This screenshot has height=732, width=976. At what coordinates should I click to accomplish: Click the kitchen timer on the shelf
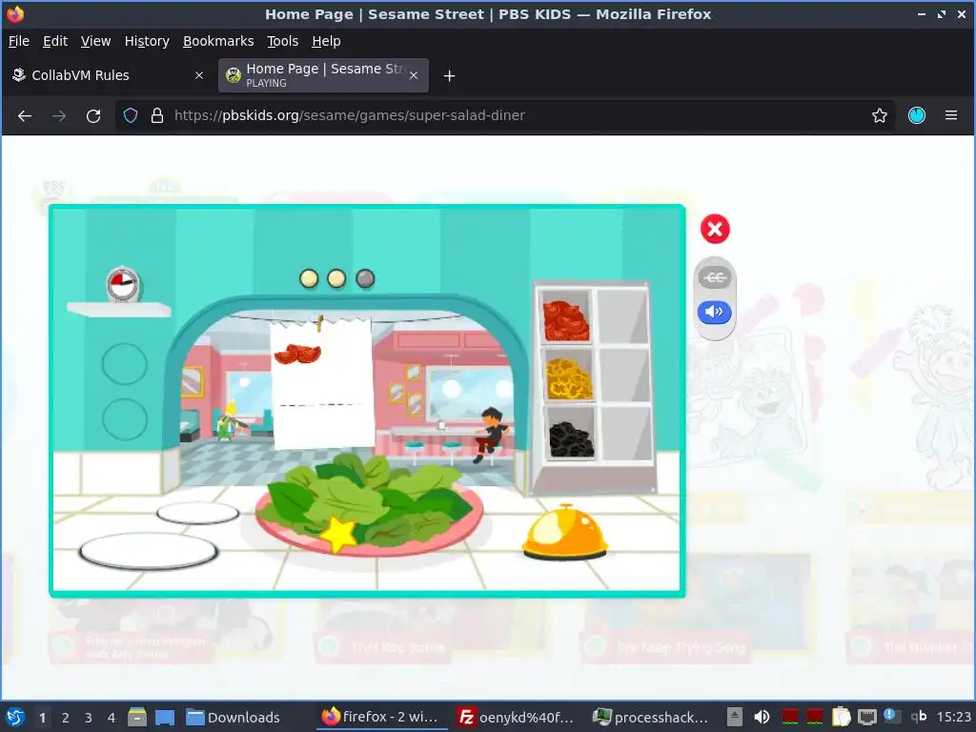click(123, 284)
